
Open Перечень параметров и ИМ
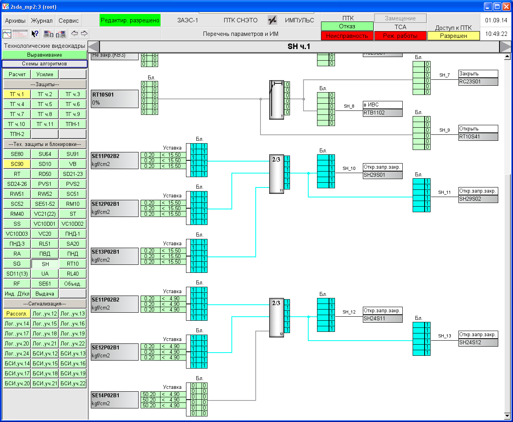241,34
